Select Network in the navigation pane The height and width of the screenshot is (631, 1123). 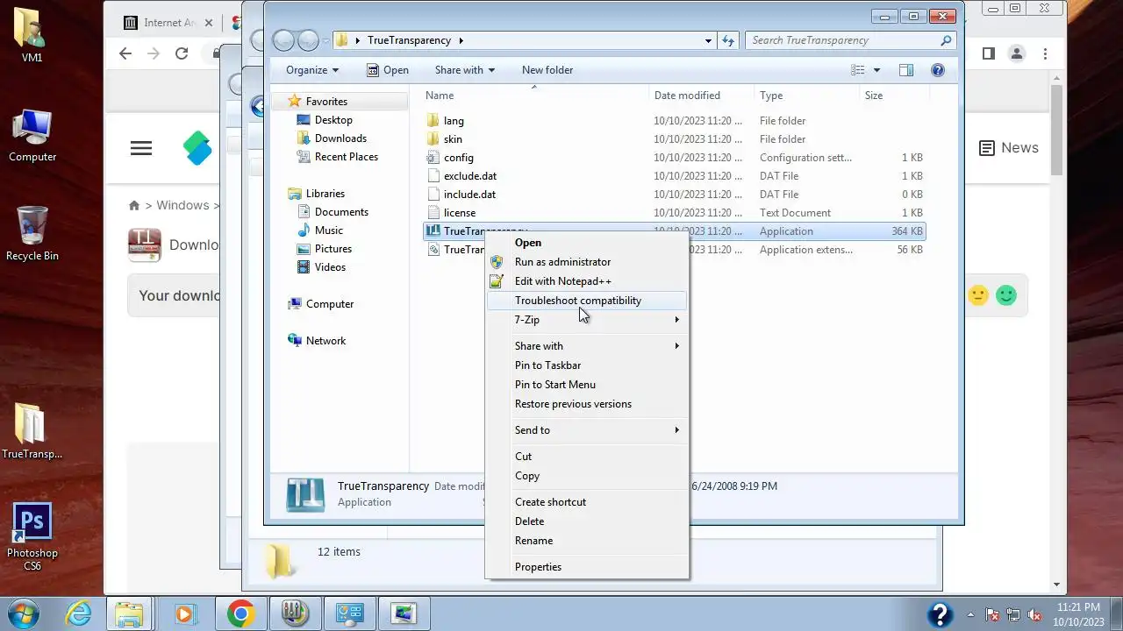(x=317, y=341)
